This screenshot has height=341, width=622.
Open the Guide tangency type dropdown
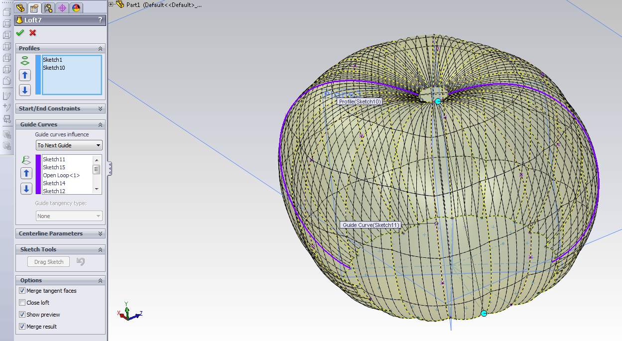(x=69, y=216)
